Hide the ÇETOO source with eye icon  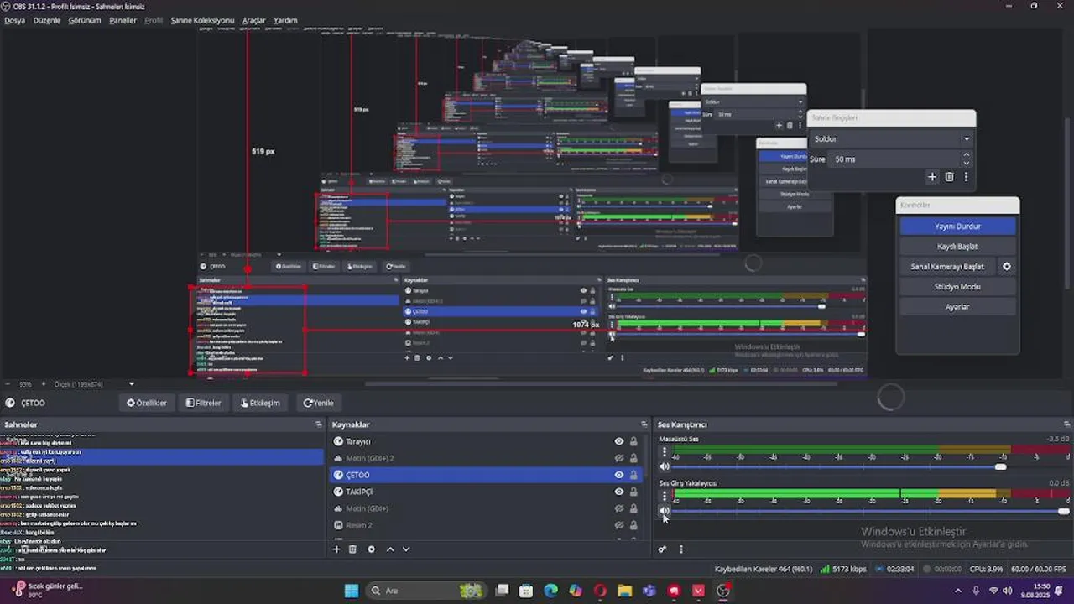coord(619,475)
